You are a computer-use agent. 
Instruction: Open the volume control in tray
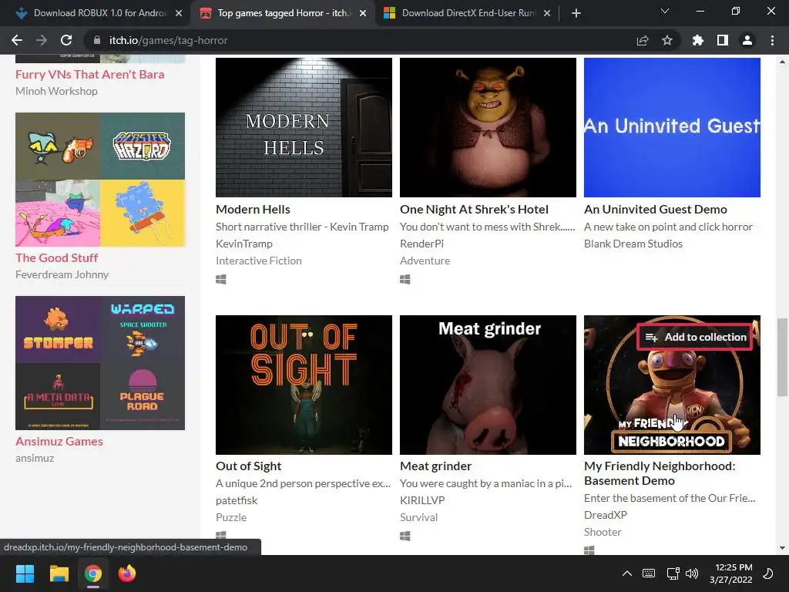coord(692,573)
